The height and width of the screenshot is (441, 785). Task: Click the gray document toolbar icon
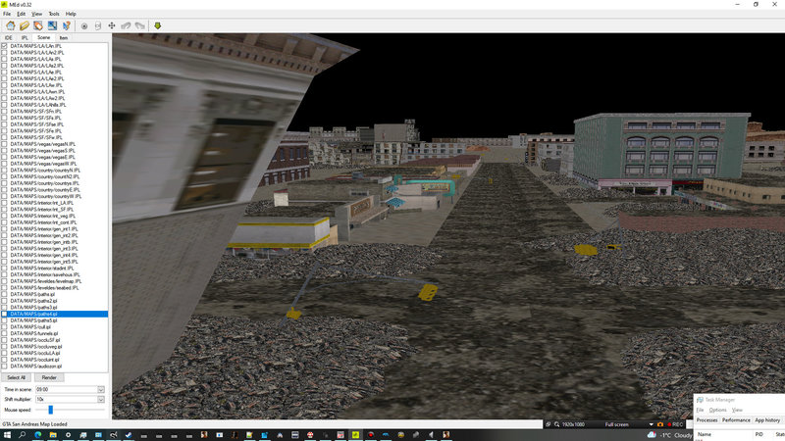pos(98,26)
